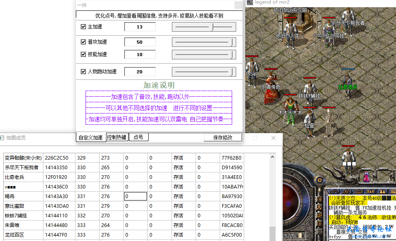Viewport: 396px width, 241px height.
Task: Focus the 人物跑动加速 value field showing 20
Action: (140, 72)
